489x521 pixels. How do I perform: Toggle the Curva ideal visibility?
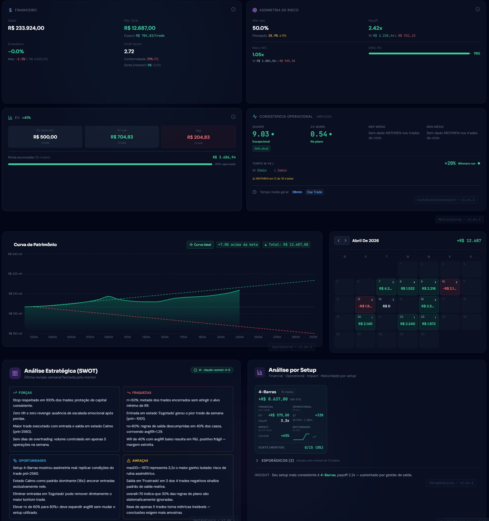200,245
